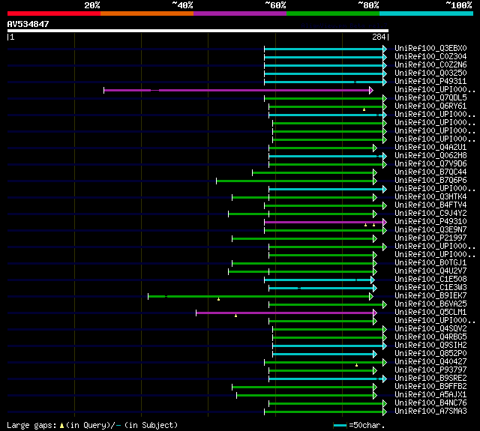The image size is (480, 431).
Task: Select hit UniRef100_C1E508
Action: (x=430, y=280)
